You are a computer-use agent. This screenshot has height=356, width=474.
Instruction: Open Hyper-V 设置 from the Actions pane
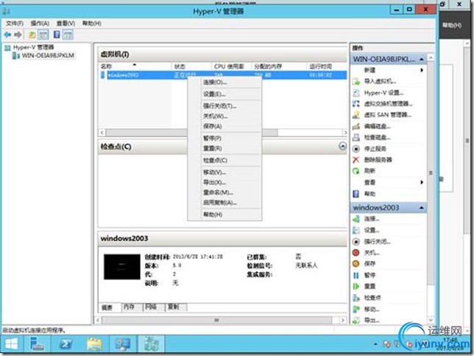383,93
